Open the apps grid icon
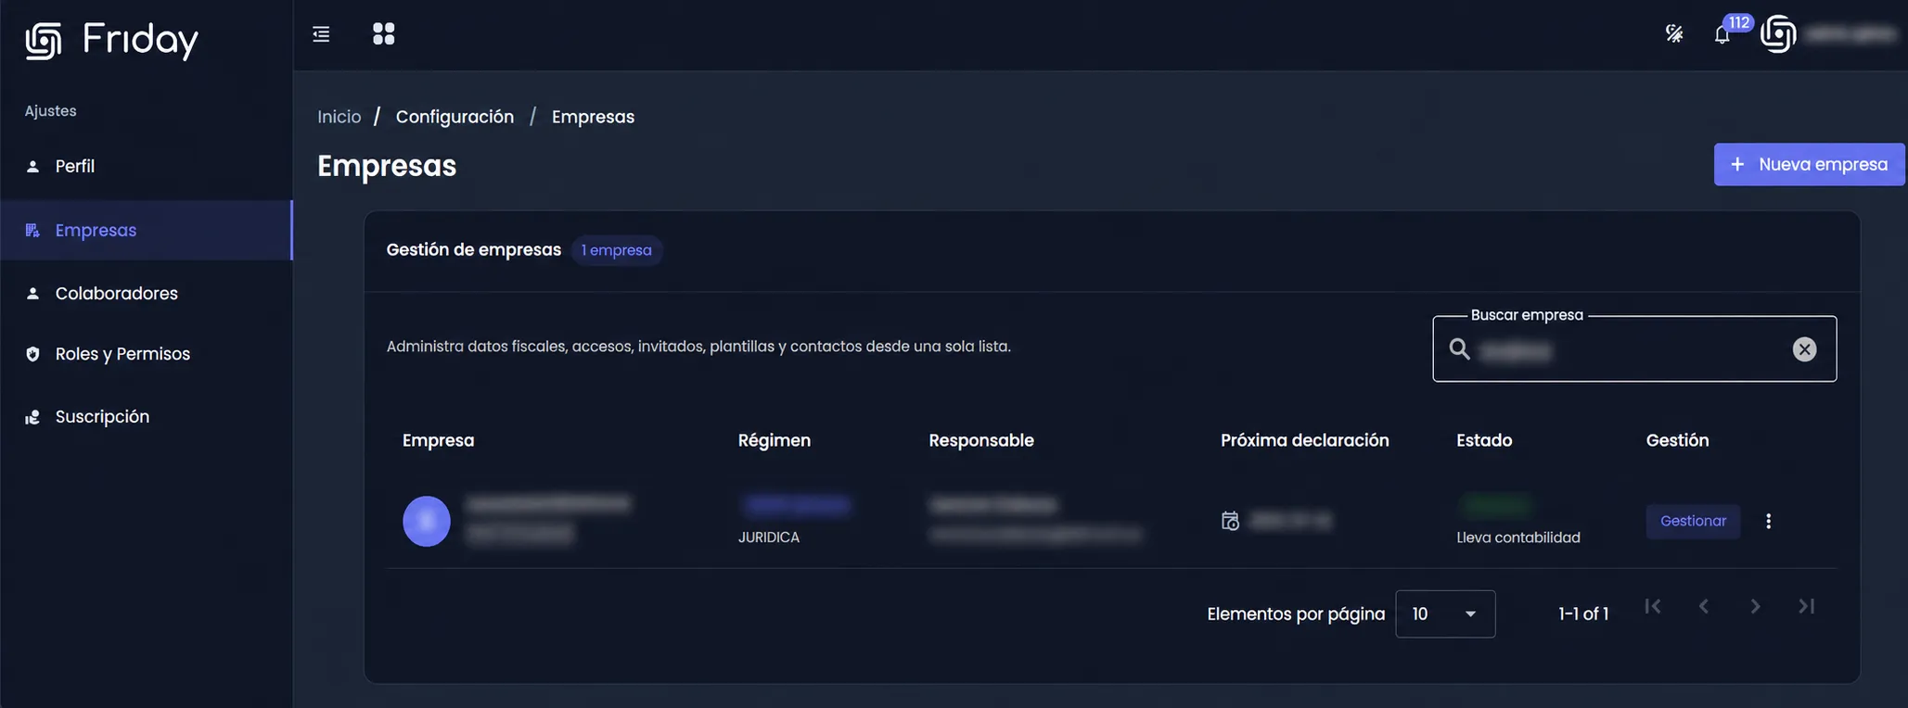 pos(383,34)
